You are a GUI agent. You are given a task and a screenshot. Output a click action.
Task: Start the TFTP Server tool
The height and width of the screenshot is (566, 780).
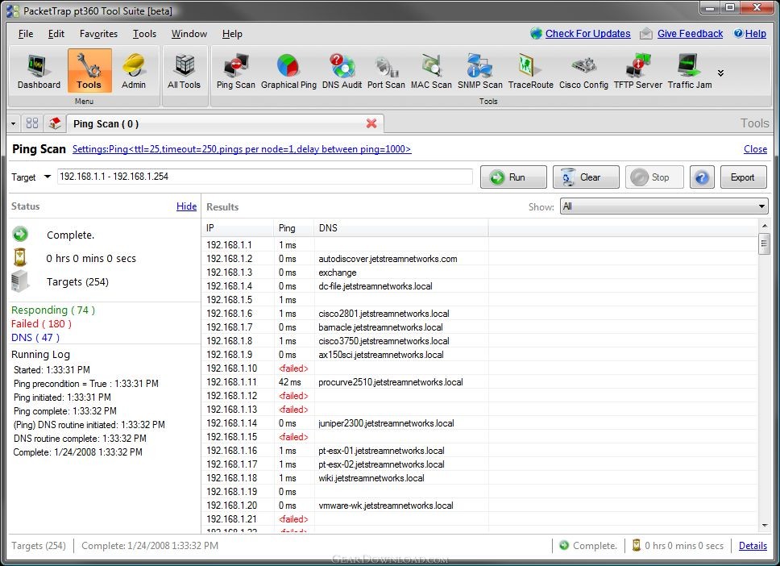pyautogui.click(x=637, y=72)
